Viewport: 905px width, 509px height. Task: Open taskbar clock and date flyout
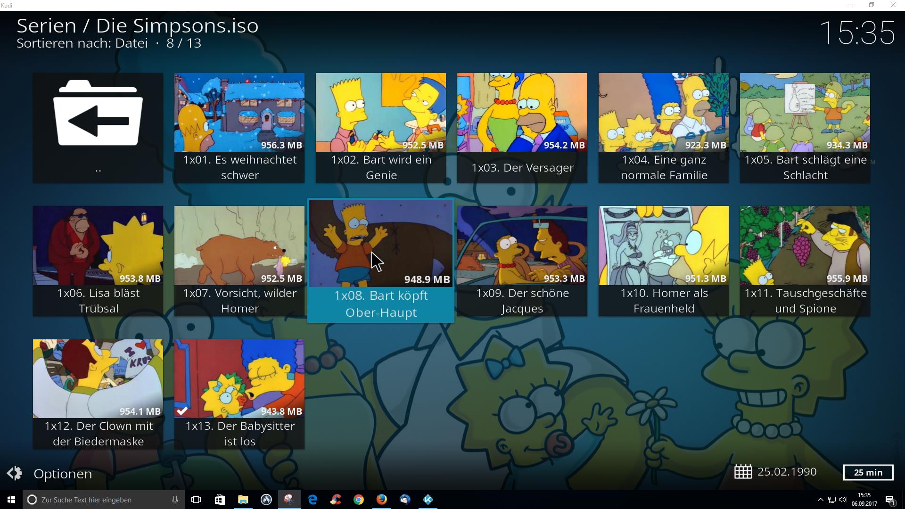[864, 500]
